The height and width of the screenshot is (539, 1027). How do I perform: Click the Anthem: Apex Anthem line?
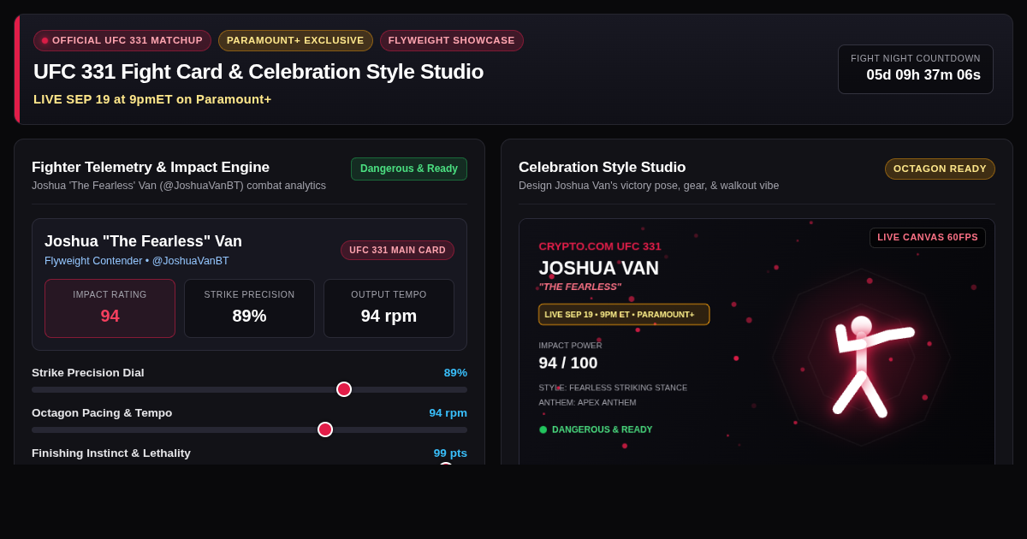point(587,402)
